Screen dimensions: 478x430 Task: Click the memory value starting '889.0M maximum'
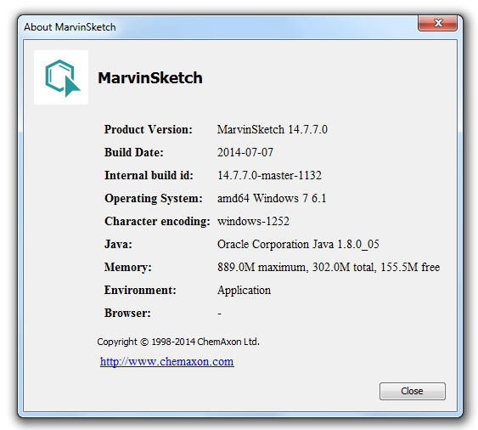pyautogui.click(x=329, y=267)
